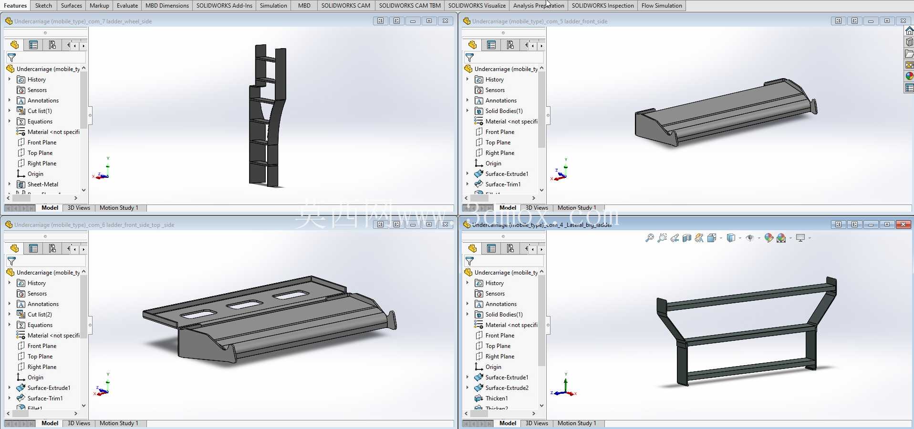Click filter input field in ladder_front_side_top window
Image resolution: width=914 pixels, height=429 pixels.
[46, 261]
